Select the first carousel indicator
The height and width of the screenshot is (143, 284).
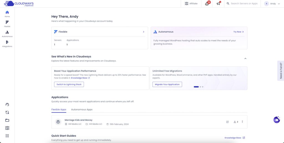click(x=196, y=87)
